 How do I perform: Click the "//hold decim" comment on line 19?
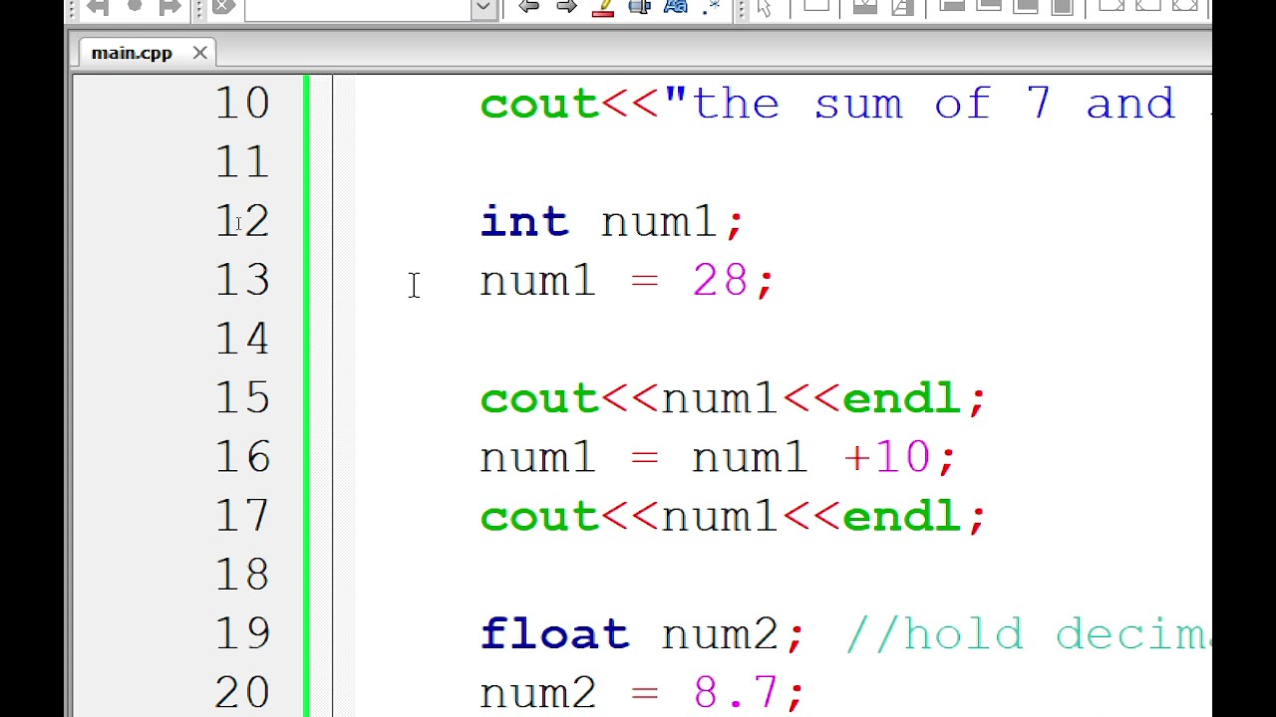(1028, 633)
